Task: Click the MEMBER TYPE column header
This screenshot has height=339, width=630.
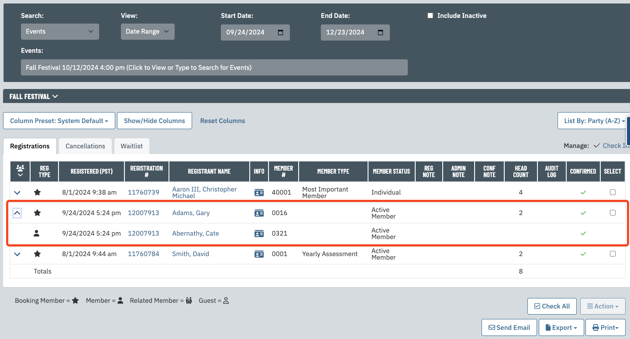Action: tap(333, 171)
